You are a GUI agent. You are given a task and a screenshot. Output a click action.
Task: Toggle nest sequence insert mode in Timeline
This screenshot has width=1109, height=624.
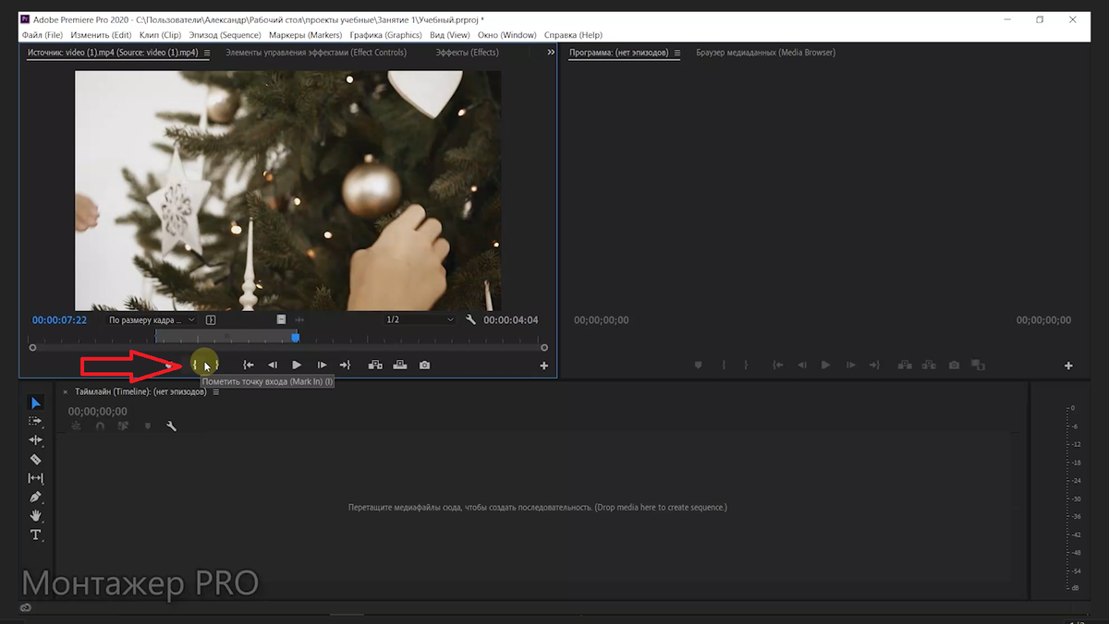(76, 426)
